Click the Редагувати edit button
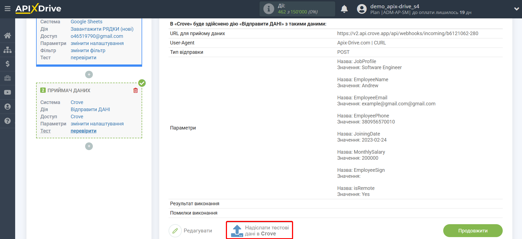 click(x=191, y=231)
